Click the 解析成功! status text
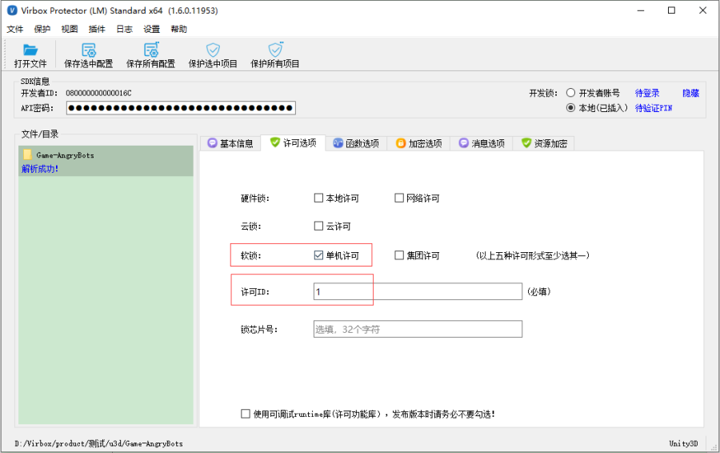720x453 pixels. (40, 169)
